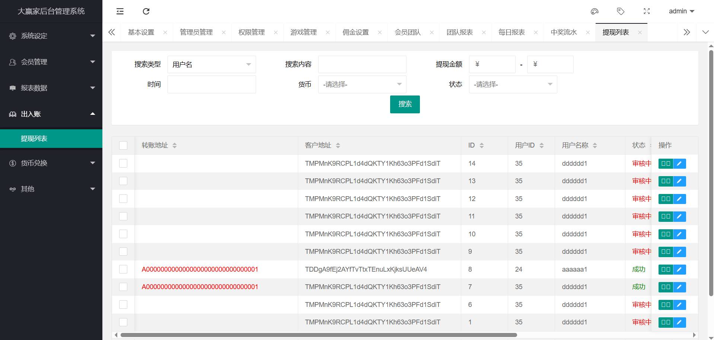Check the select-all checkbox in table header
The image size is (714, 340).
(x=123, y=145)
